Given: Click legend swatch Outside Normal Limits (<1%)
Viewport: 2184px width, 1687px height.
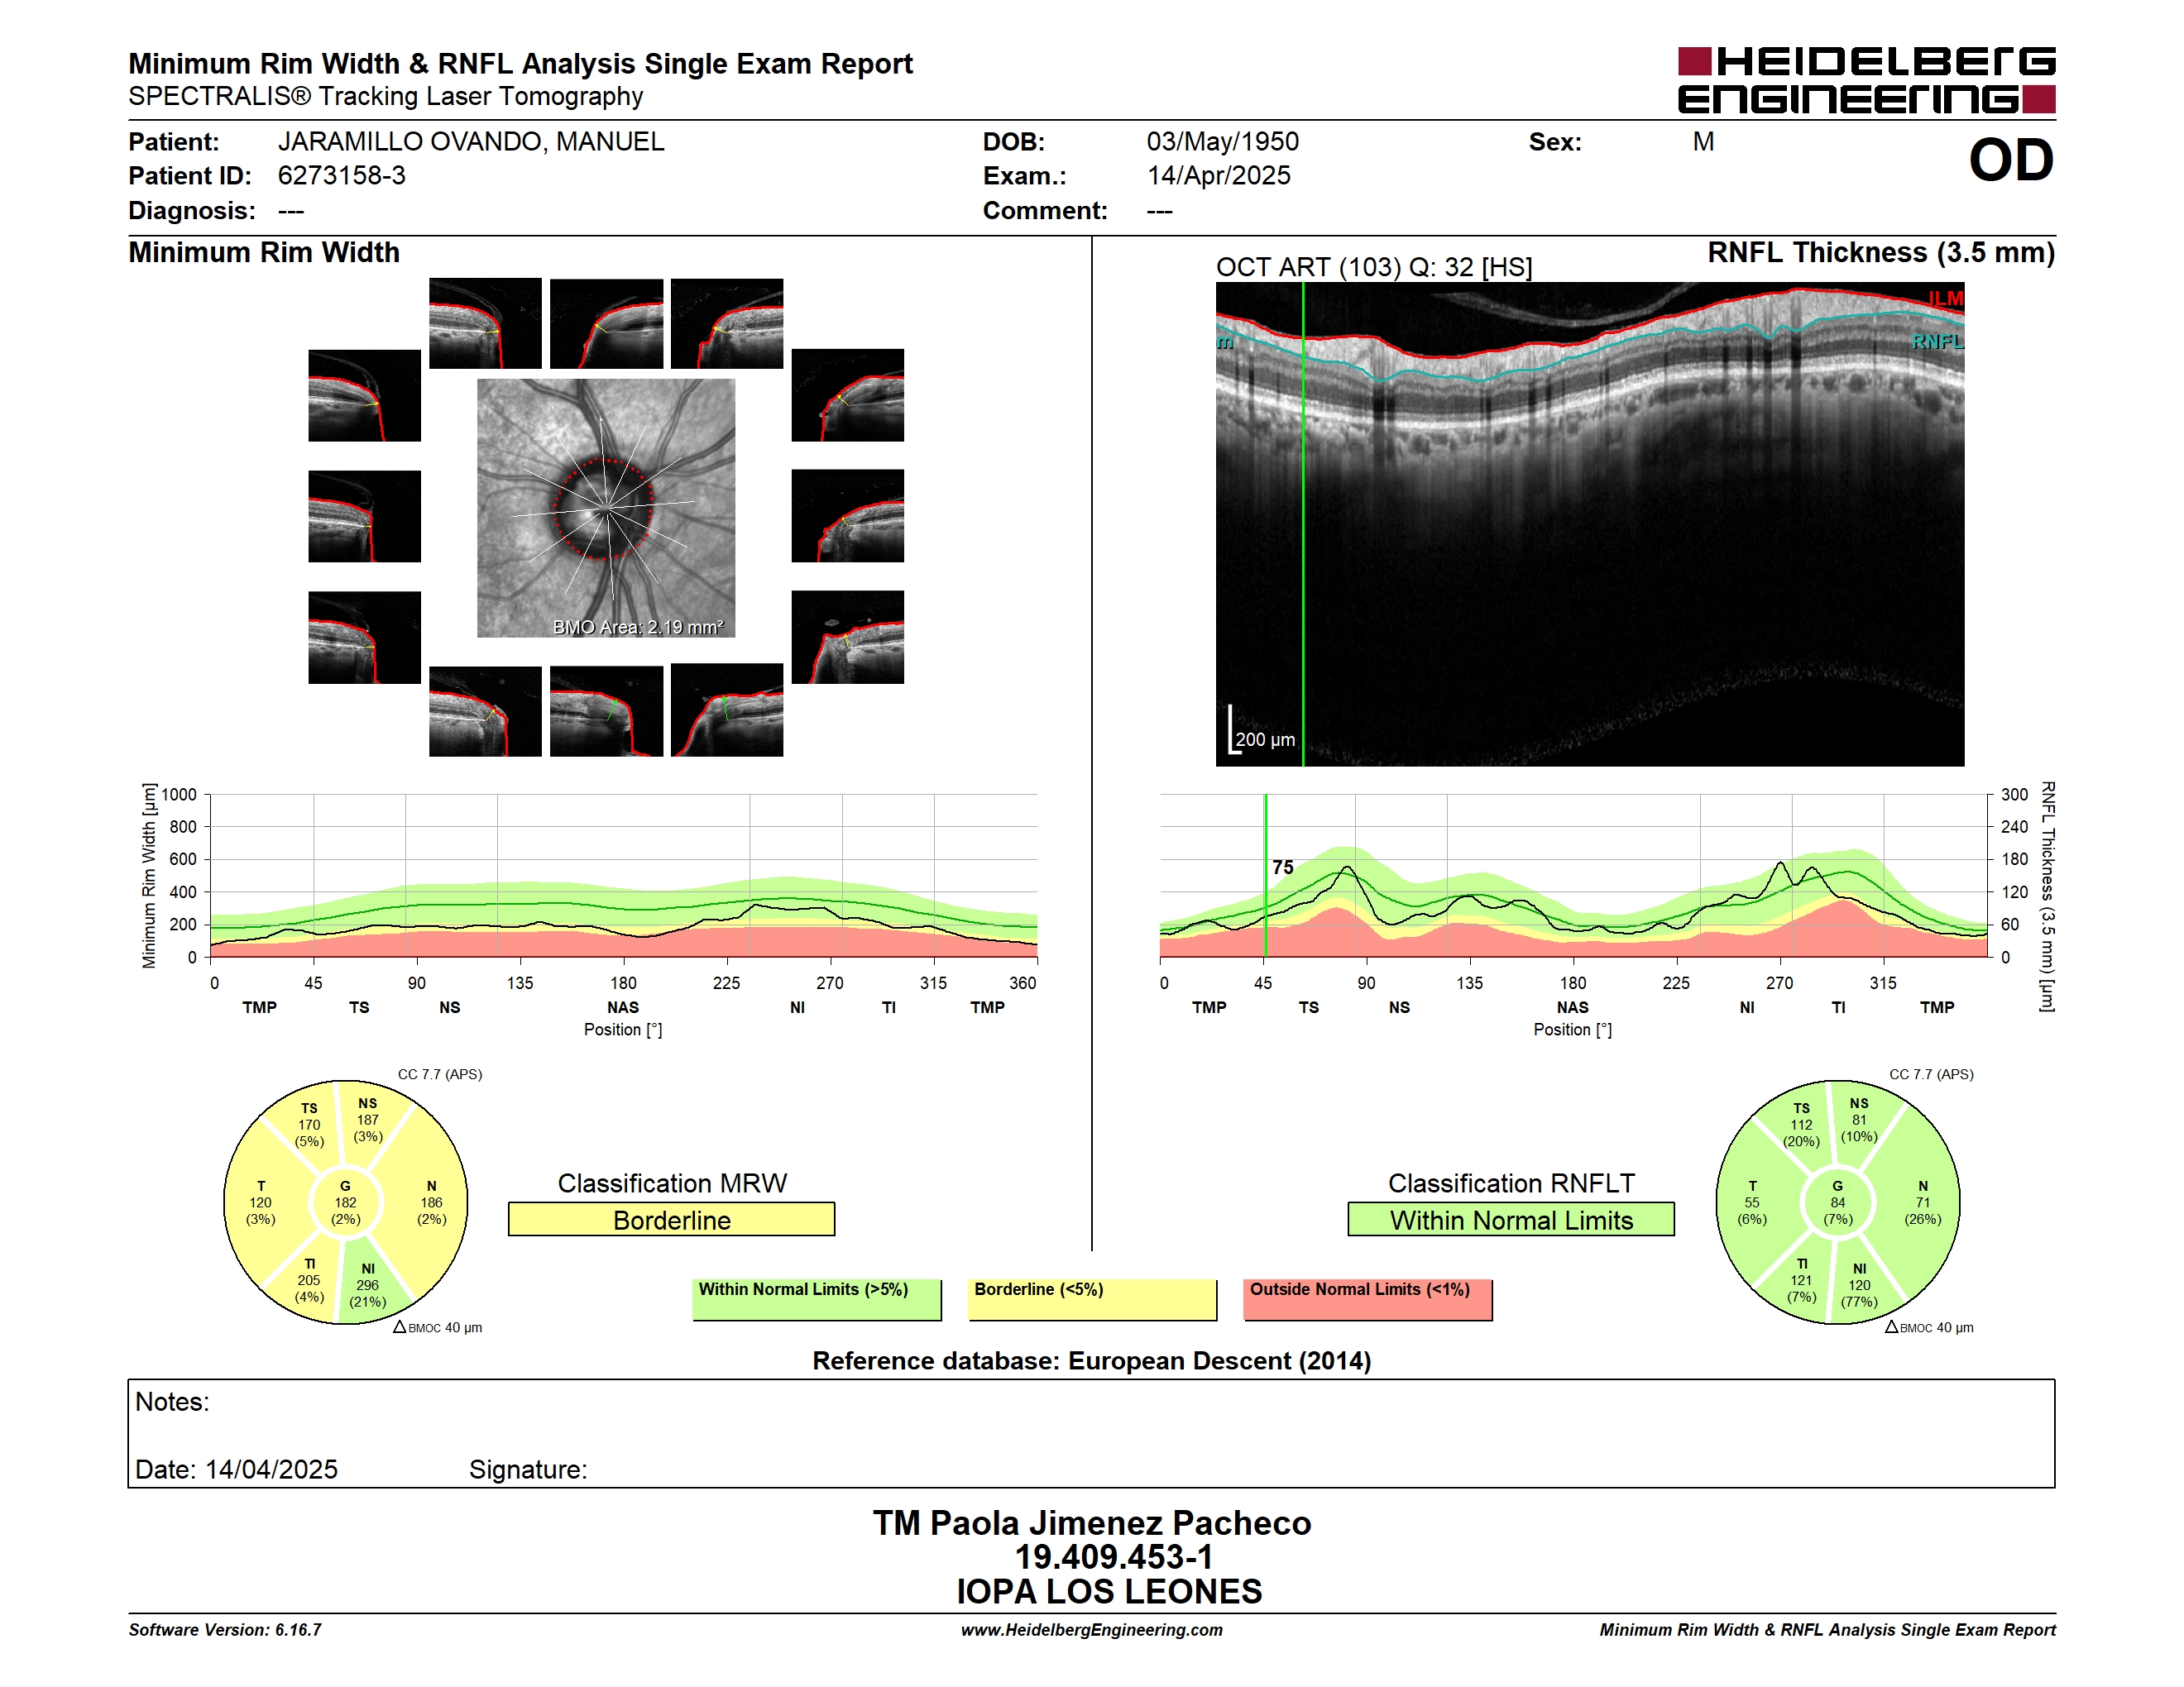Looking at the screenshot, I should pyautogui.click(x=1368, y=1300).
